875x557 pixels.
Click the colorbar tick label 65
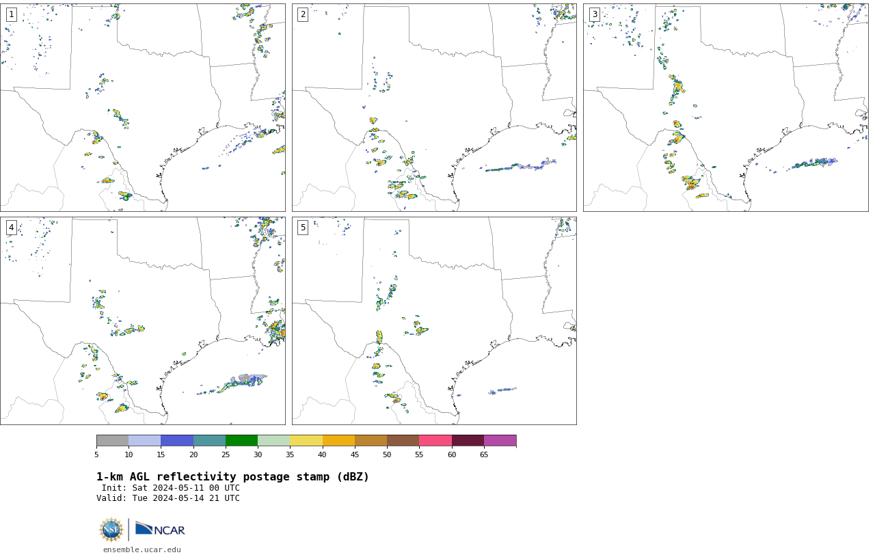(x=484, y=454)
